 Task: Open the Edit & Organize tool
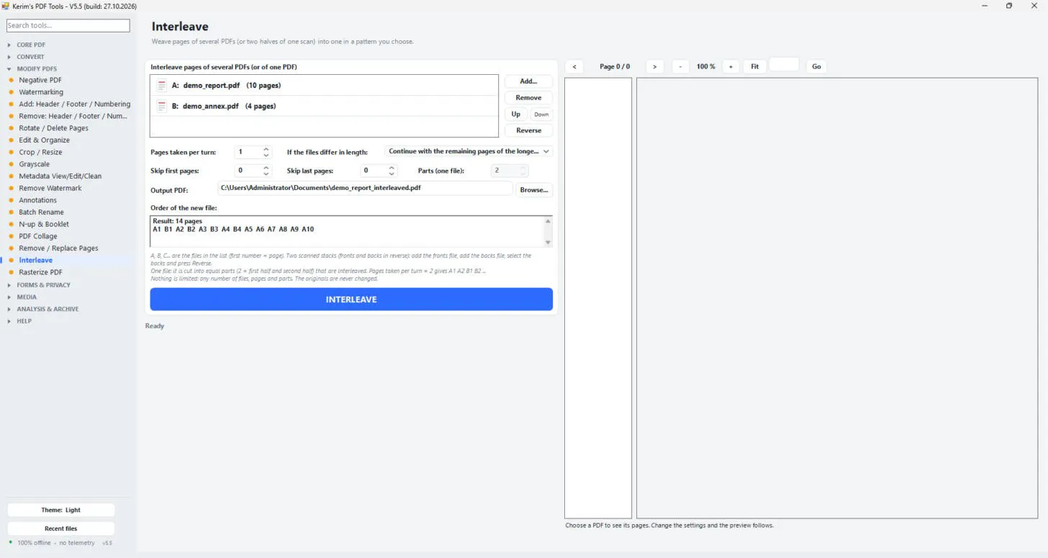coord(45,140)
